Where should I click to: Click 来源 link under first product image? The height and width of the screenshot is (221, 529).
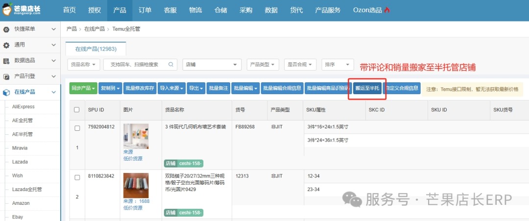tap(128, 152)
